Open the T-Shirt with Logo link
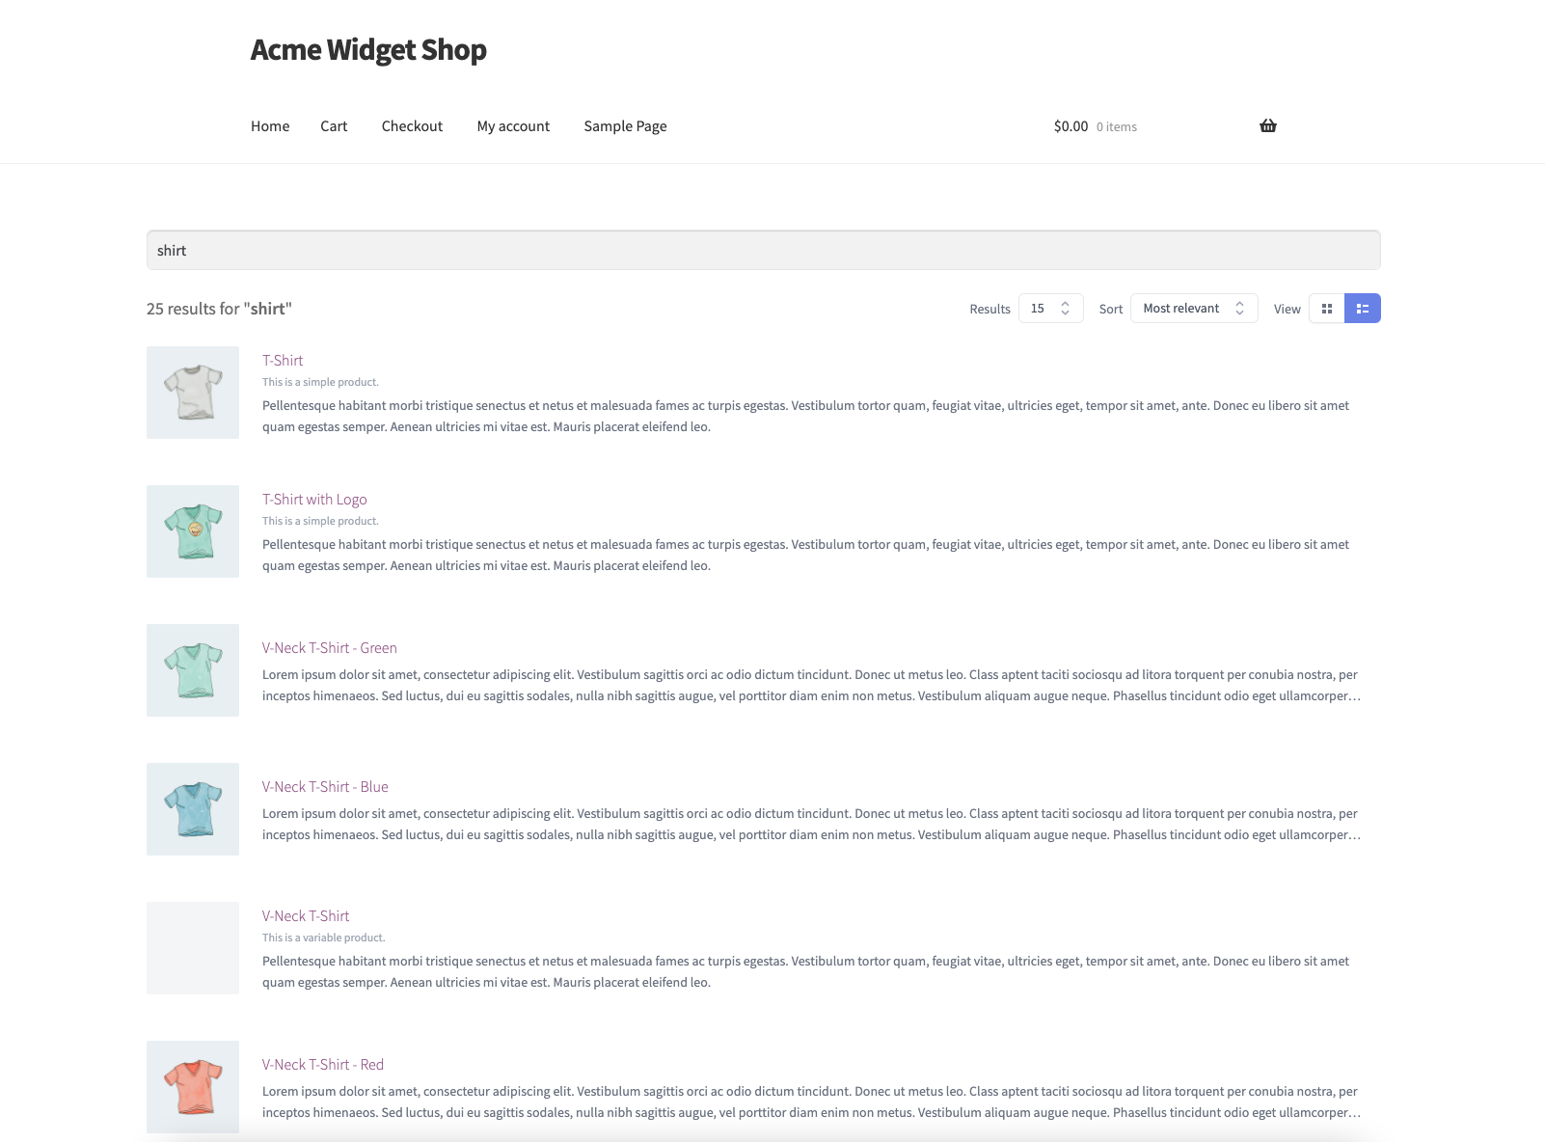Screen dimensions: 1545x1142 (314, 500)
